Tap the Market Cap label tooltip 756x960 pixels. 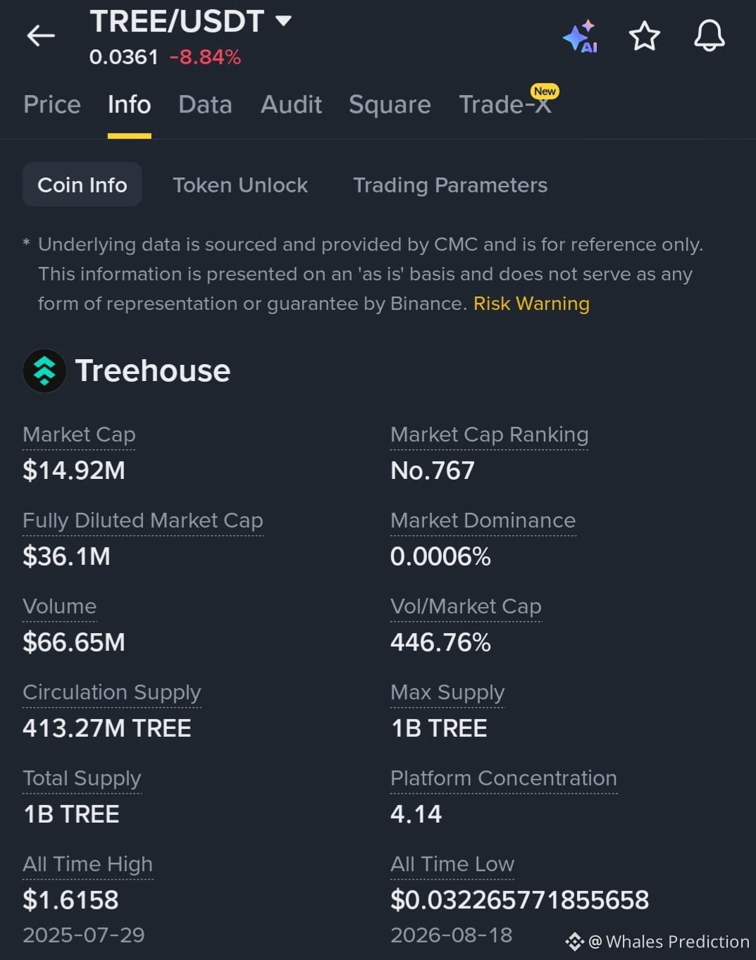pyautogui.click(x=79, y=435)
